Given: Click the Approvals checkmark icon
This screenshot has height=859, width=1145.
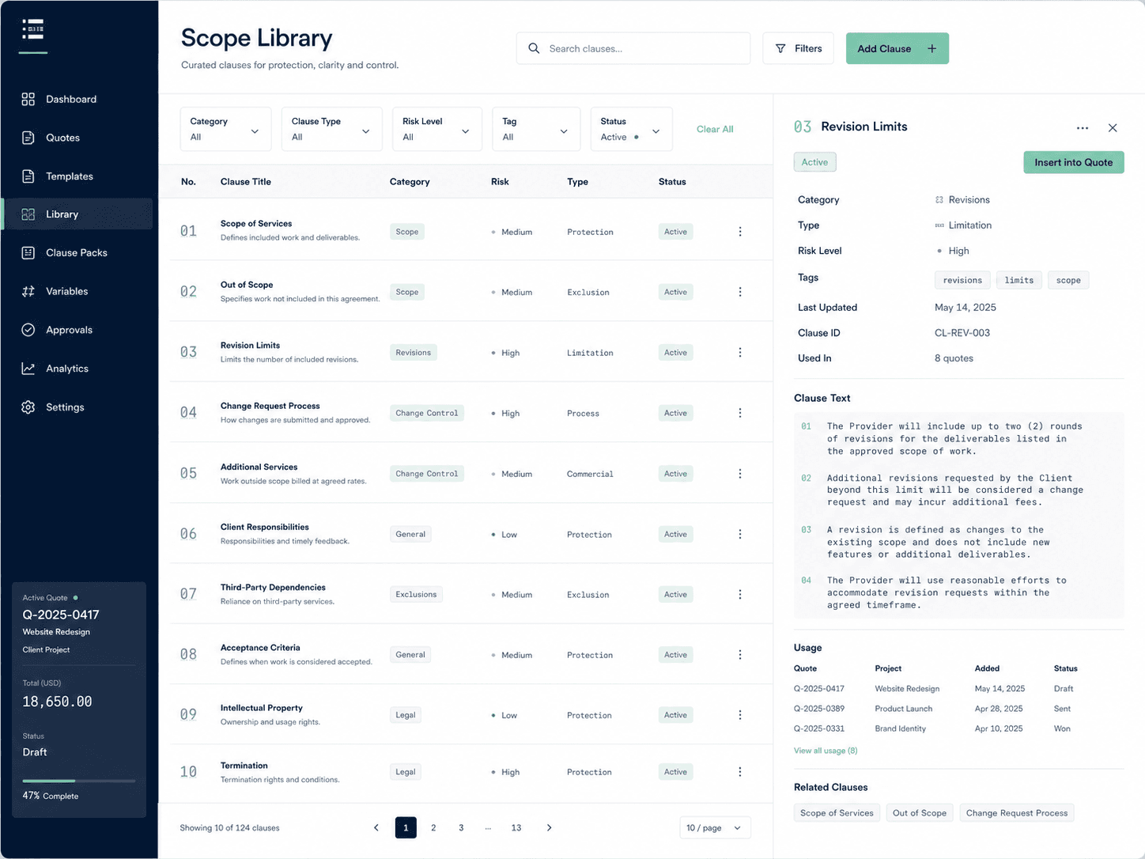Looking at the screenshot, I should pos(28,330).
